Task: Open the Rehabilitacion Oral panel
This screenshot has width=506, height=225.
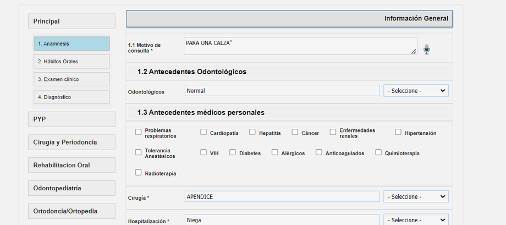Action: 71,165
